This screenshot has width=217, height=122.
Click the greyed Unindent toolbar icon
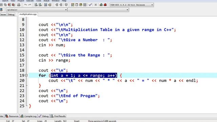tap(61, 5)
